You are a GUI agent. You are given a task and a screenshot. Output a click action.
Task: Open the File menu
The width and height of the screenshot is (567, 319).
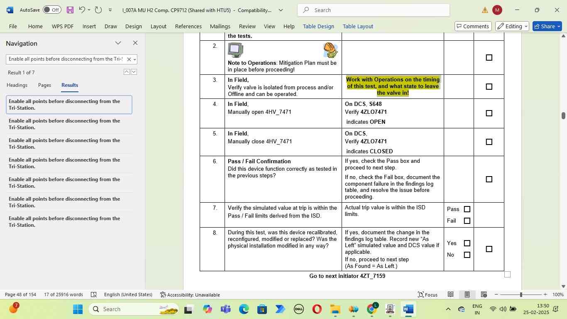click(x=13, y=26)
